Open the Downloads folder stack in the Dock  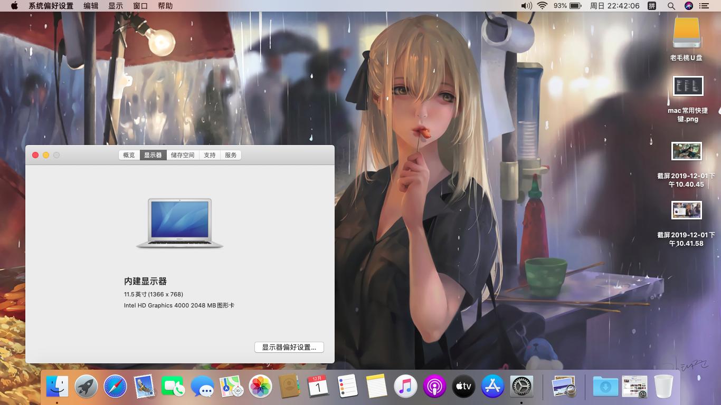point(605,387)
